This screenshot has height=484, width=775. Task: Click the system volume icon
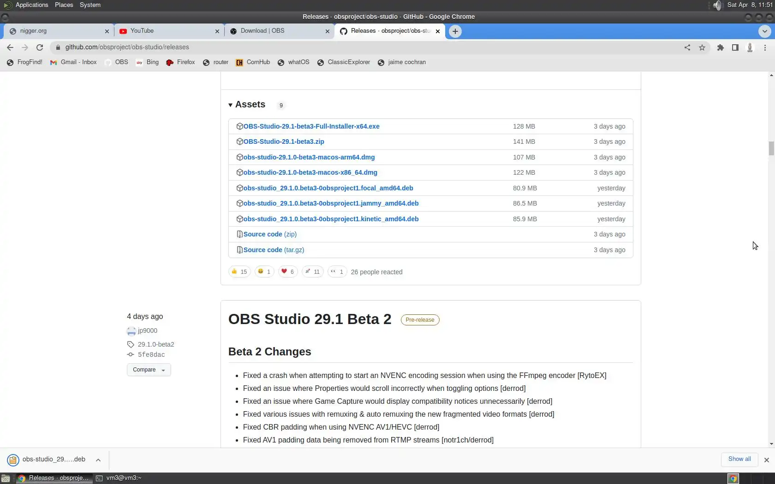(717, 5)
